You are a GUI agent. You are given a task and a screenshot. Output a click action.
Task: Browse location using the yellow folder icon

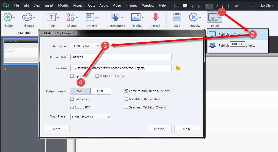coord(178,68)
